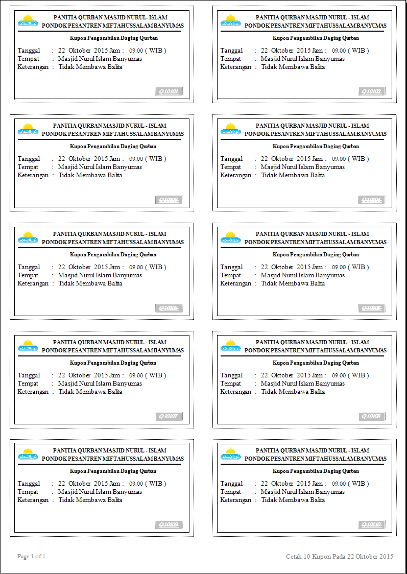Click the mosque logo on coupon Q10104
Image resolution: width=407 pixels, height=574 pixels.
point(231,129)
